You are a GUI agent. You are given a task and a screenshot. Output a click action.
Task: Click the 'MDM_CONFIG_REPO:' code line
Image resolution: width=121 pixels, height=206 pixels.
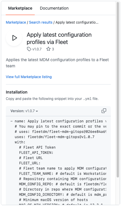tap(62, 184)
